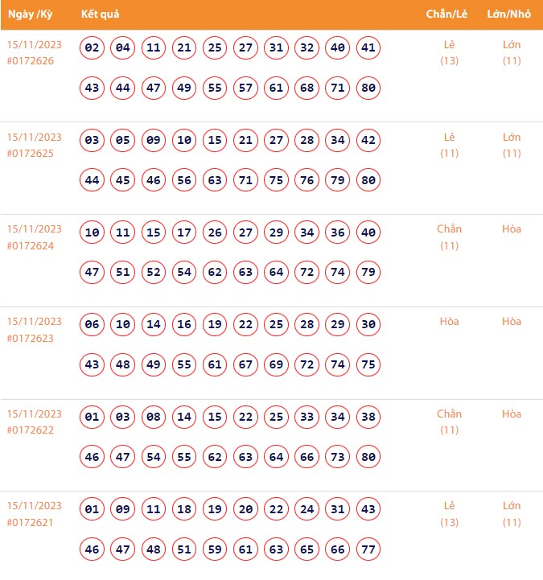This screenshot has width=543, height=580.
Task: Click "Lẻ (13)" result for draw #0172626
Action: pos(449,52)
